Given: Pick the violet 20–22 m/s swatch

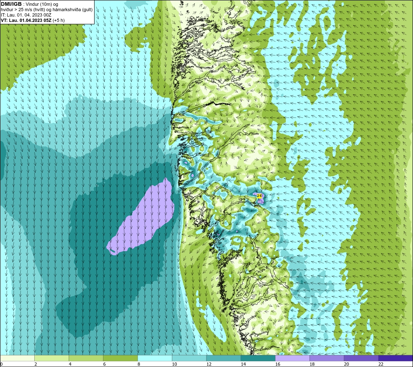Looking at the screenshot, I should click(x=361, y=358).
